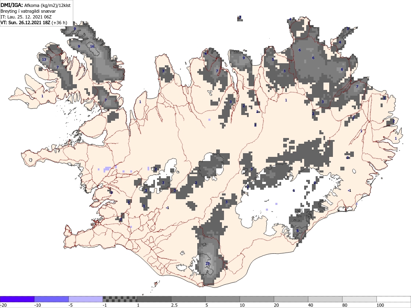The image size is (411, 308).
Task: Click the legend scale label '80'
Action: [x=345, y=305]
